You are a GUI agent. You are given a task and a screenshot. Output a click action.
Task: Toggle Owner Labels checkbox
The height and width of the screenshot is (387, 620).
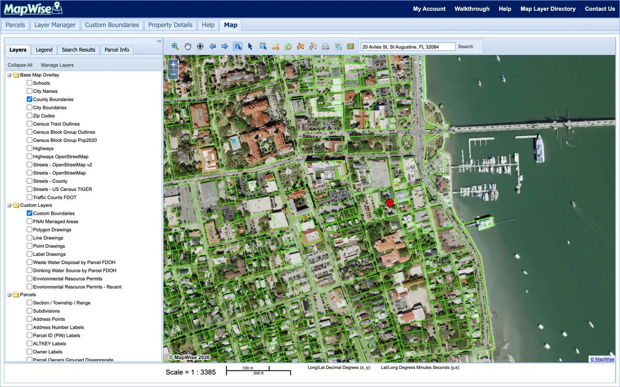(x=29, y=351)
